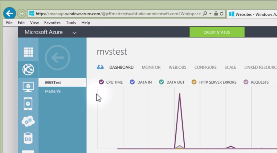This screenshot has width=277, height=153.
Task: Switch to the MONITOR tab
Action: point(151,67)
